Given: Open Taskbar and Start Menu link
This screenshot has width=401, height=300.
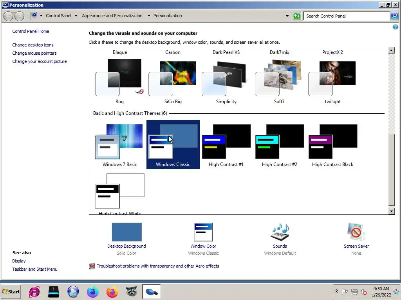Looking at the screenshot, I should (x=35, y=269).
